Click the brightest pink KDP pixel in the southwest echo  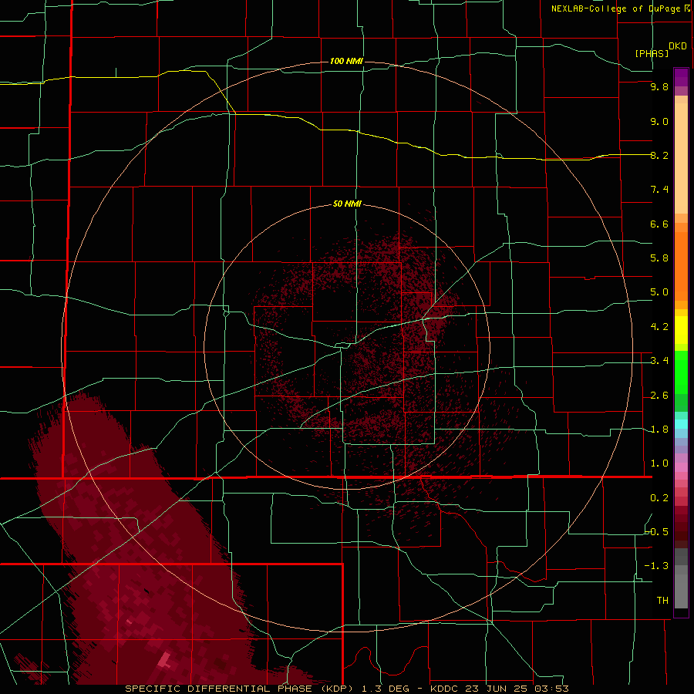click(165, 660)
